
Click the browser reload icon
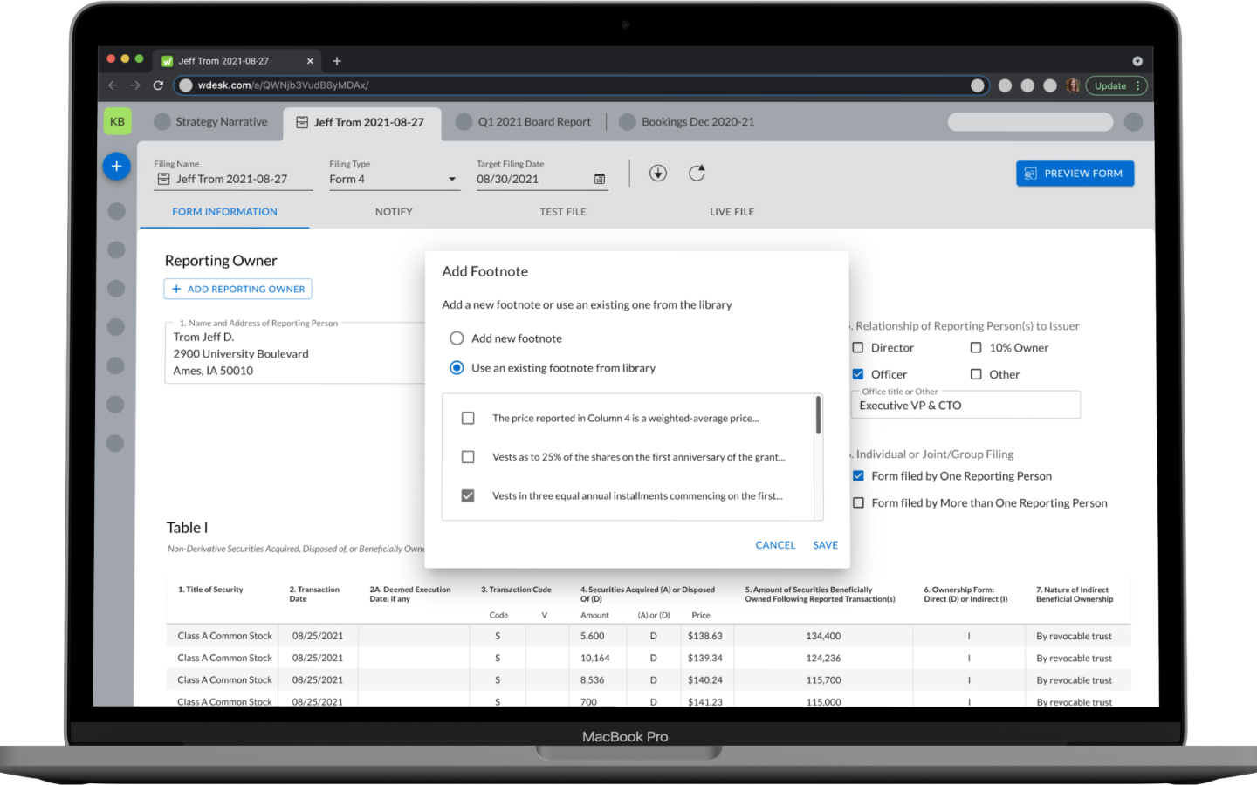[158, 85]
